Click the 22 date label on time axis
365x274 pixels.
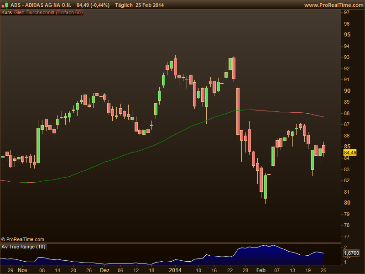(x=230, y=270)
